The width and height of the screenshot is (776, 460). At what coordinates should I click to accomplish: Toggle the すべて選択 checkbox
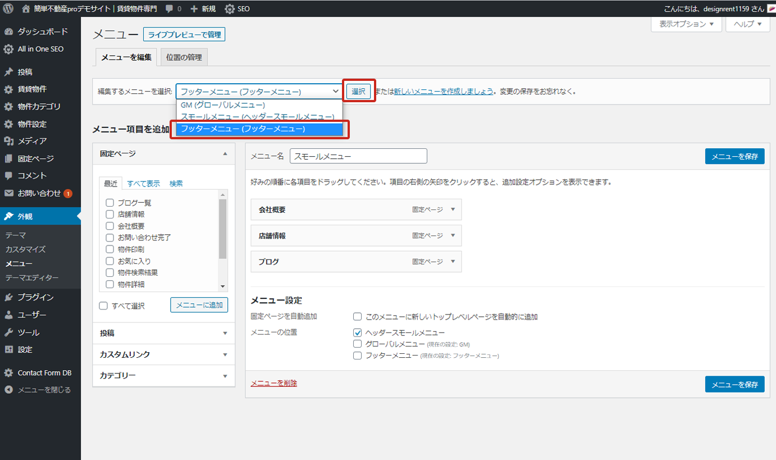coord(103,306)
